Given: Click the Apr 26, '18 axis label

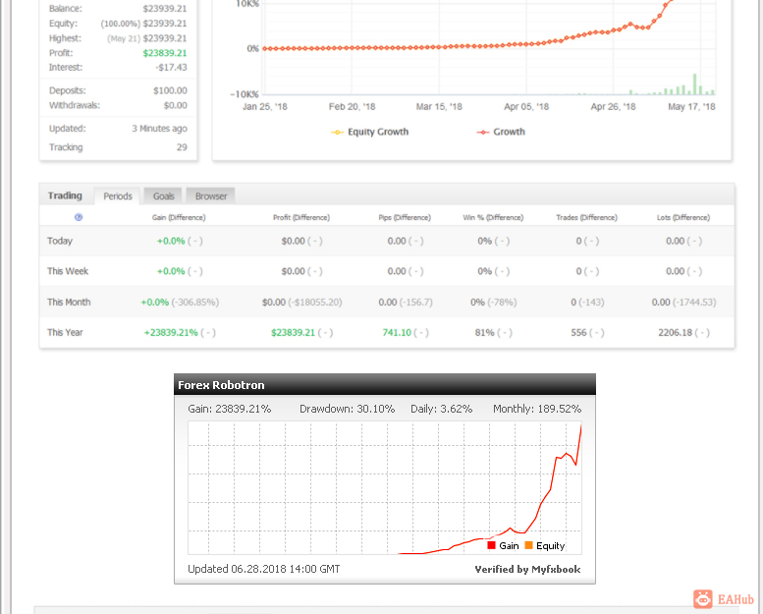Looking at the screenshot, I should coord(613,107).
